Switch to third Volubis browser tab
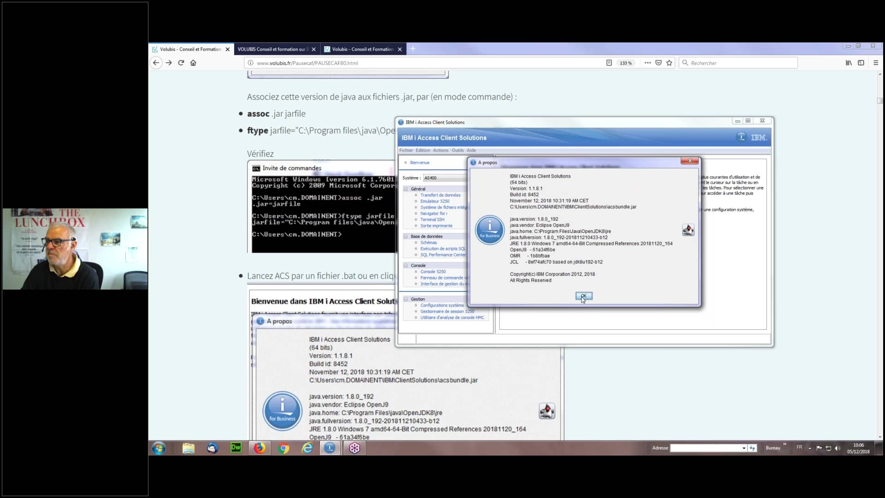This screenshot has height=498, width=885. pyautogui.click(x=363, y=49)
